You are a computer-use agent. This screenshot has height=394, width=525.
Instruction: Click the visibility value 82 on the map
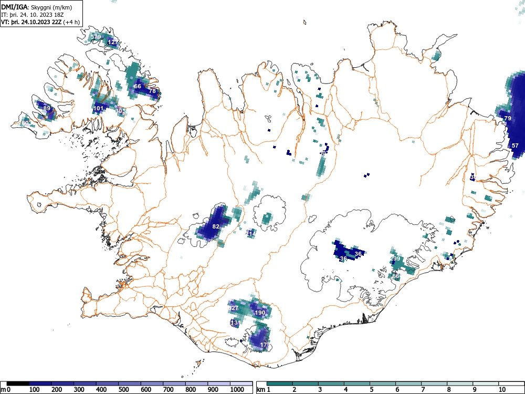[216, 226]
